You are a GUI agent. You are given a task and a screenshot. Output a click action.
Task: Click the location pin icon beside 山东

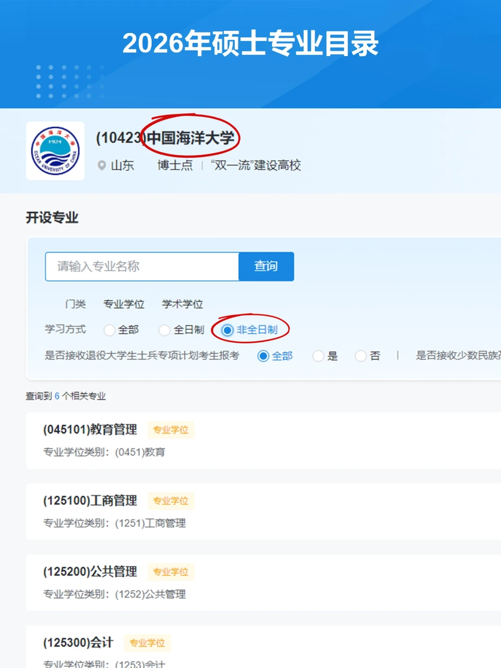click(x=102, y=166)
